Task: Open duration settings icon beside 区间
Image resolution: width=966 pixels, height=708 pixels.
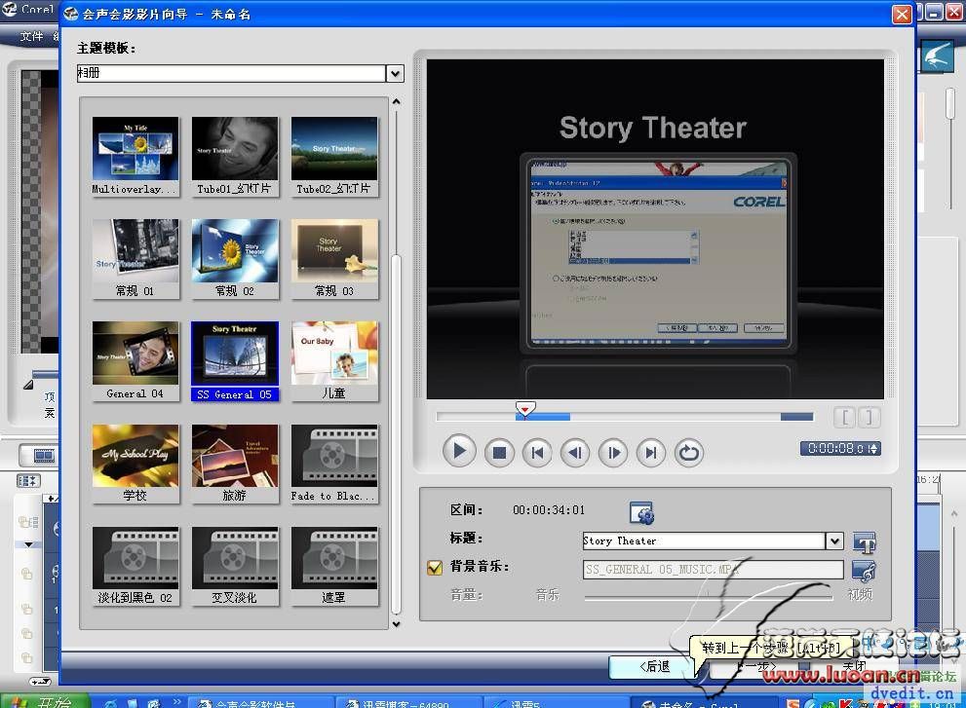Action: point(641,512)
